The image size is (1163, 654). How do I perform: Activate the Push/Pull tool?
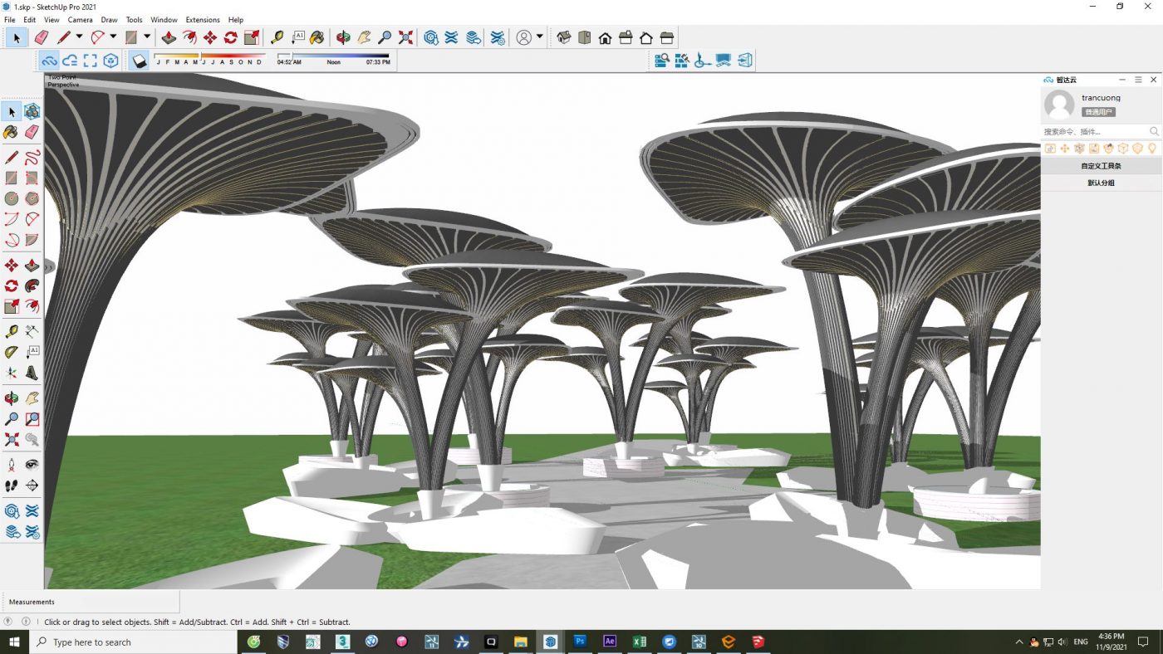click(x=169, y=37)
